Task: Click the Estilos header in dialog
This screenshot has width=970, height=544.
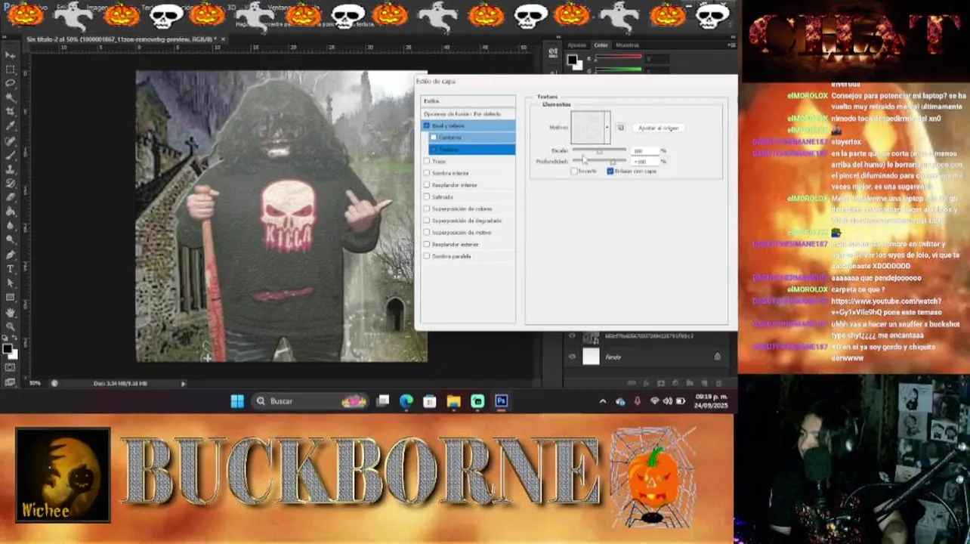Action: click(468, 101)
